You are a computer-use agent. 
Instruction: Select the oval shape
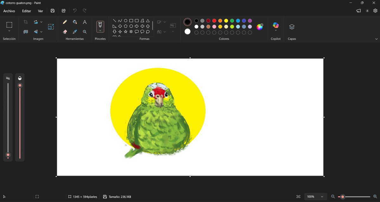coord(125,21)
